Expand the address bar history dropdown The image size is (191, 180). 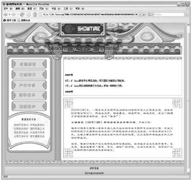(x=140, y=14)
